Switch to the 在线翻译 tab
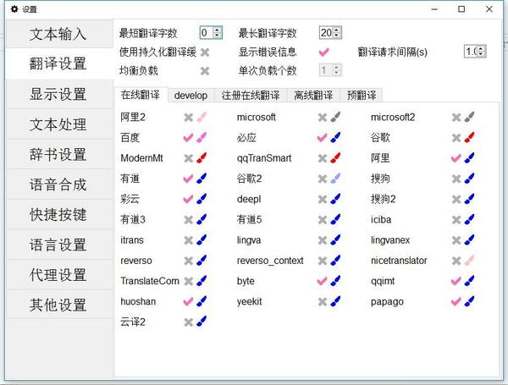This screenshot has height=385, width=508. 141,95
